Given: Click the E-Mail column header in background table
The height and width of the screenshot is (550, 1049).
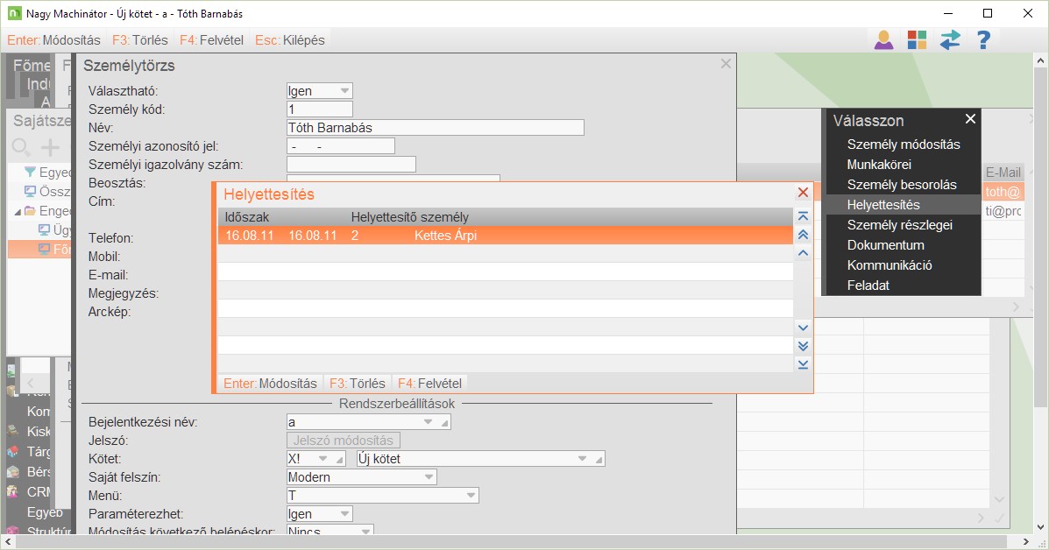Looking at the screenshot, I should coord(1003,173).
